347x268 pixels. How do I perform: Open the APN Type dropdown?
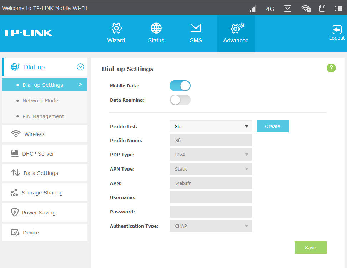[x=211, y=169]
